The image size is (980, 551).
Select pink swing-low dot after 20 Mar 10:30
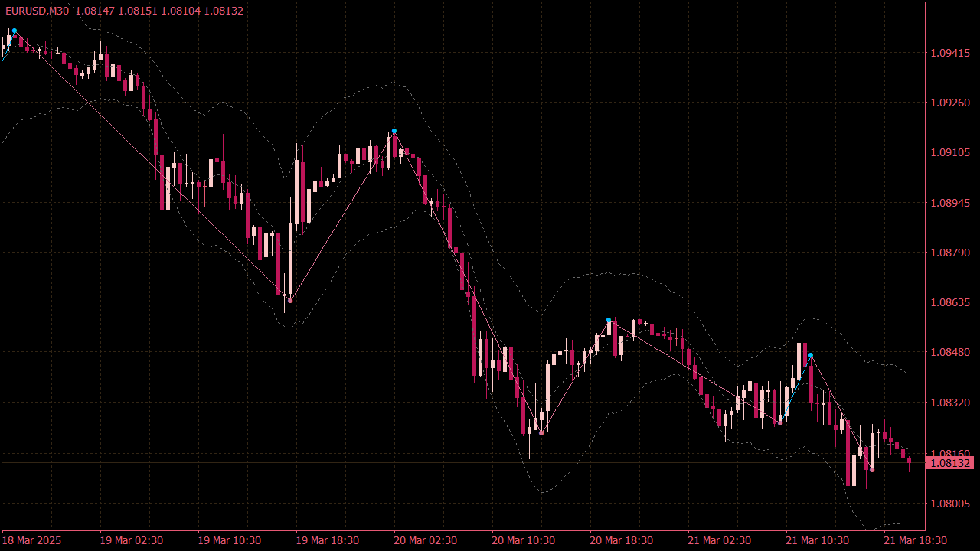pyautogui.click(x=541, y=433)
